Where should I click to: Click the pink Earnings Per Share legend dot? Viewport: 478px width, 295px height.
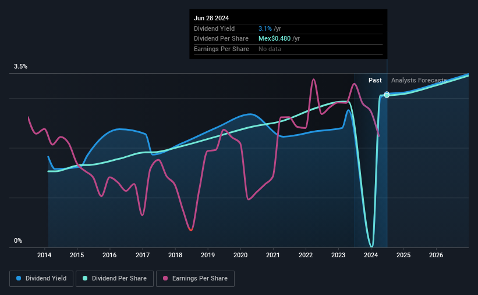(x=165, y=278)
